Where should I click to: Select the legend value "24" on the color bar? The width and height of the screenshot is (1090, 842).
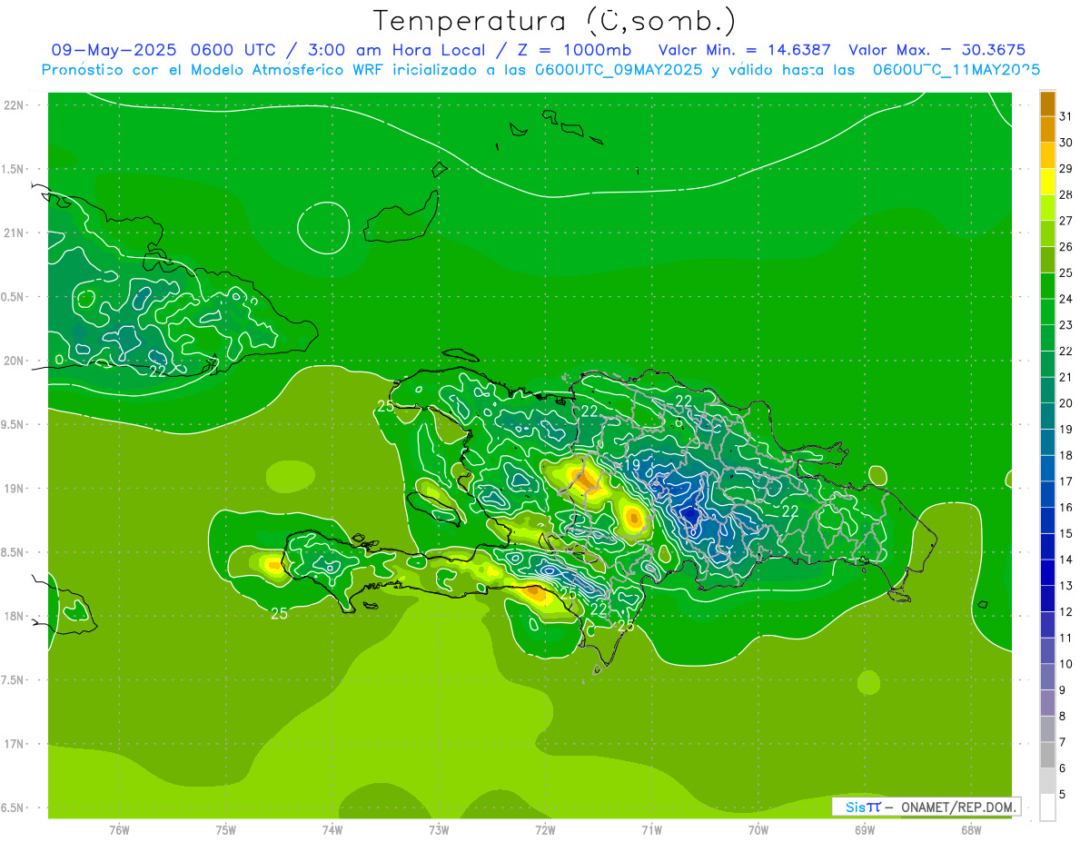click(x=1066, y=299)
